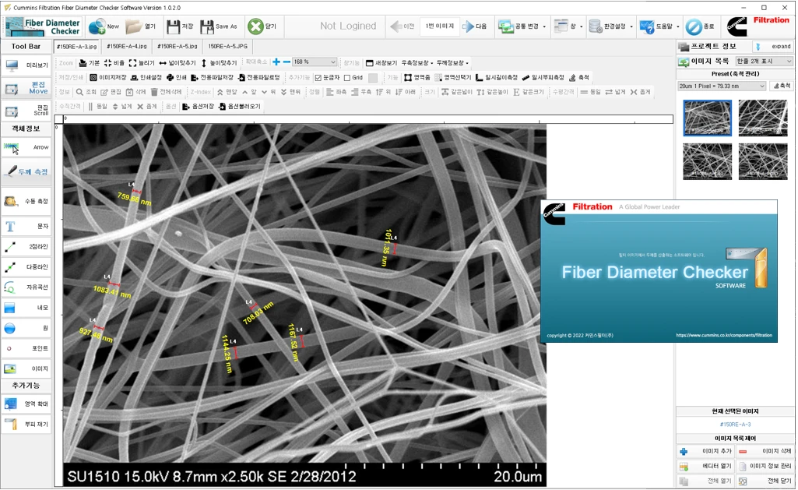Image resolution: width=798 pixels, height=490 pixels.
Task: Switch to the 150RE-A-5.JPG tab
Action: pyautogui.click(x=227, y=47)
